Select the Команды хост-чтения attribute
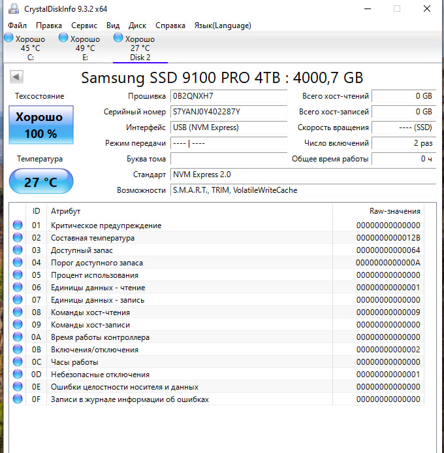444x453 pixels. point(90,312)
